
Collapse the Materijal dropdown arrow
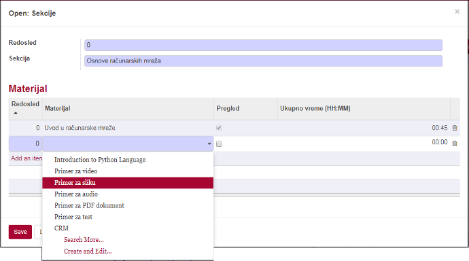click(209, 144)
